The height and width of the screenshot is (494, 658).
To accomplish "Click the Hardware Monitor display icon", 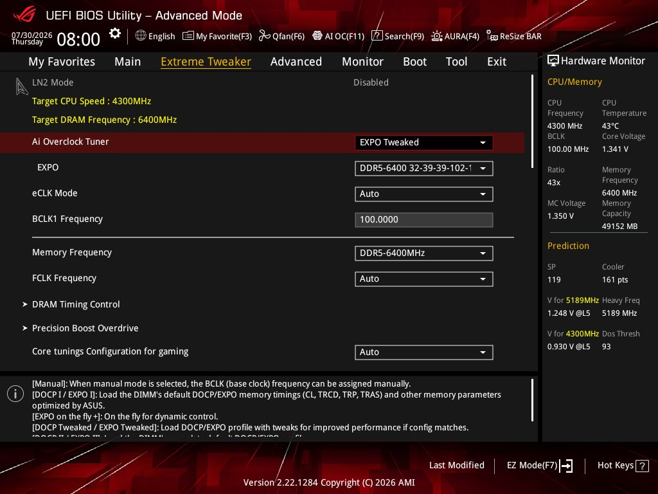I will click(x=553, y=61).
